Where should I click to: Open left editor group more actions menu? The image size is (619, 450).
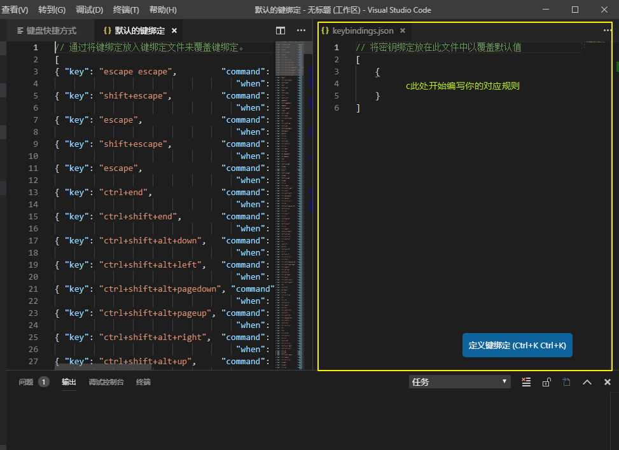click(x=301, y=31)
